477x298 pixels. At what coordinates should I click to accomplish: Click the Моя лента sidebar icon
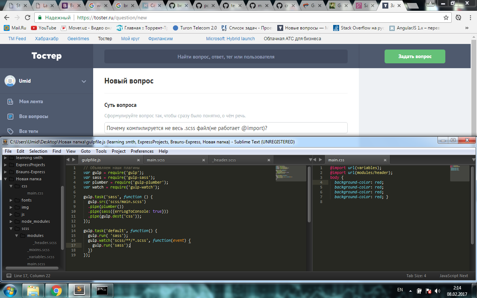(x=11, y=101)
